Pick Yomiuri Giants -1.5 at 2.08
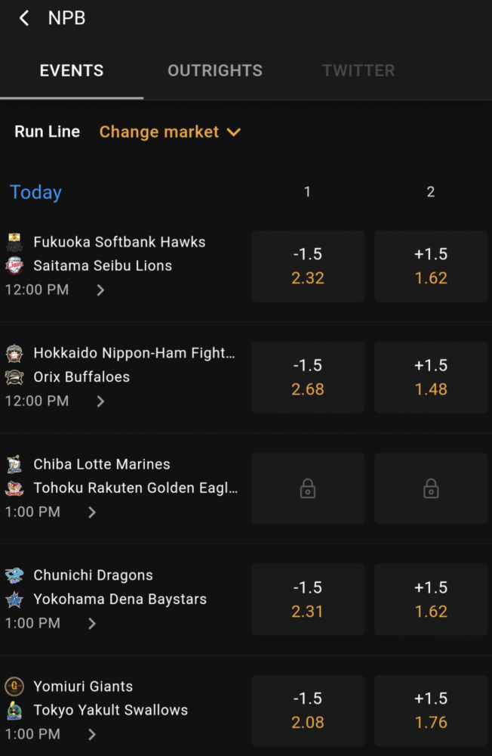Image resolution: width=492 pixels, height=756 pixels. (308, 711)
